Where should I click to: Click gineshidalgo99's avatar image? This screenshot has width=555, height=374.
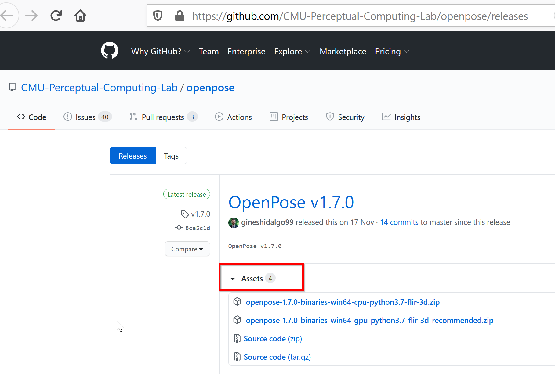pyautogui.click(x=234, y=222)
